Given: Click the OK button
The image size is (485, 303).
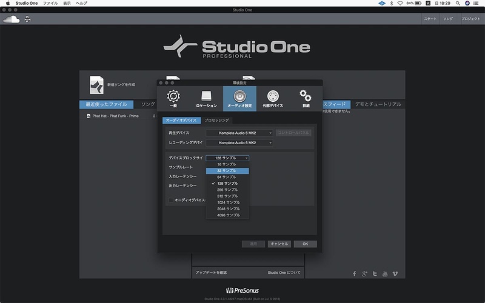Looking at the screenshot, I should [x=306, y=244].
